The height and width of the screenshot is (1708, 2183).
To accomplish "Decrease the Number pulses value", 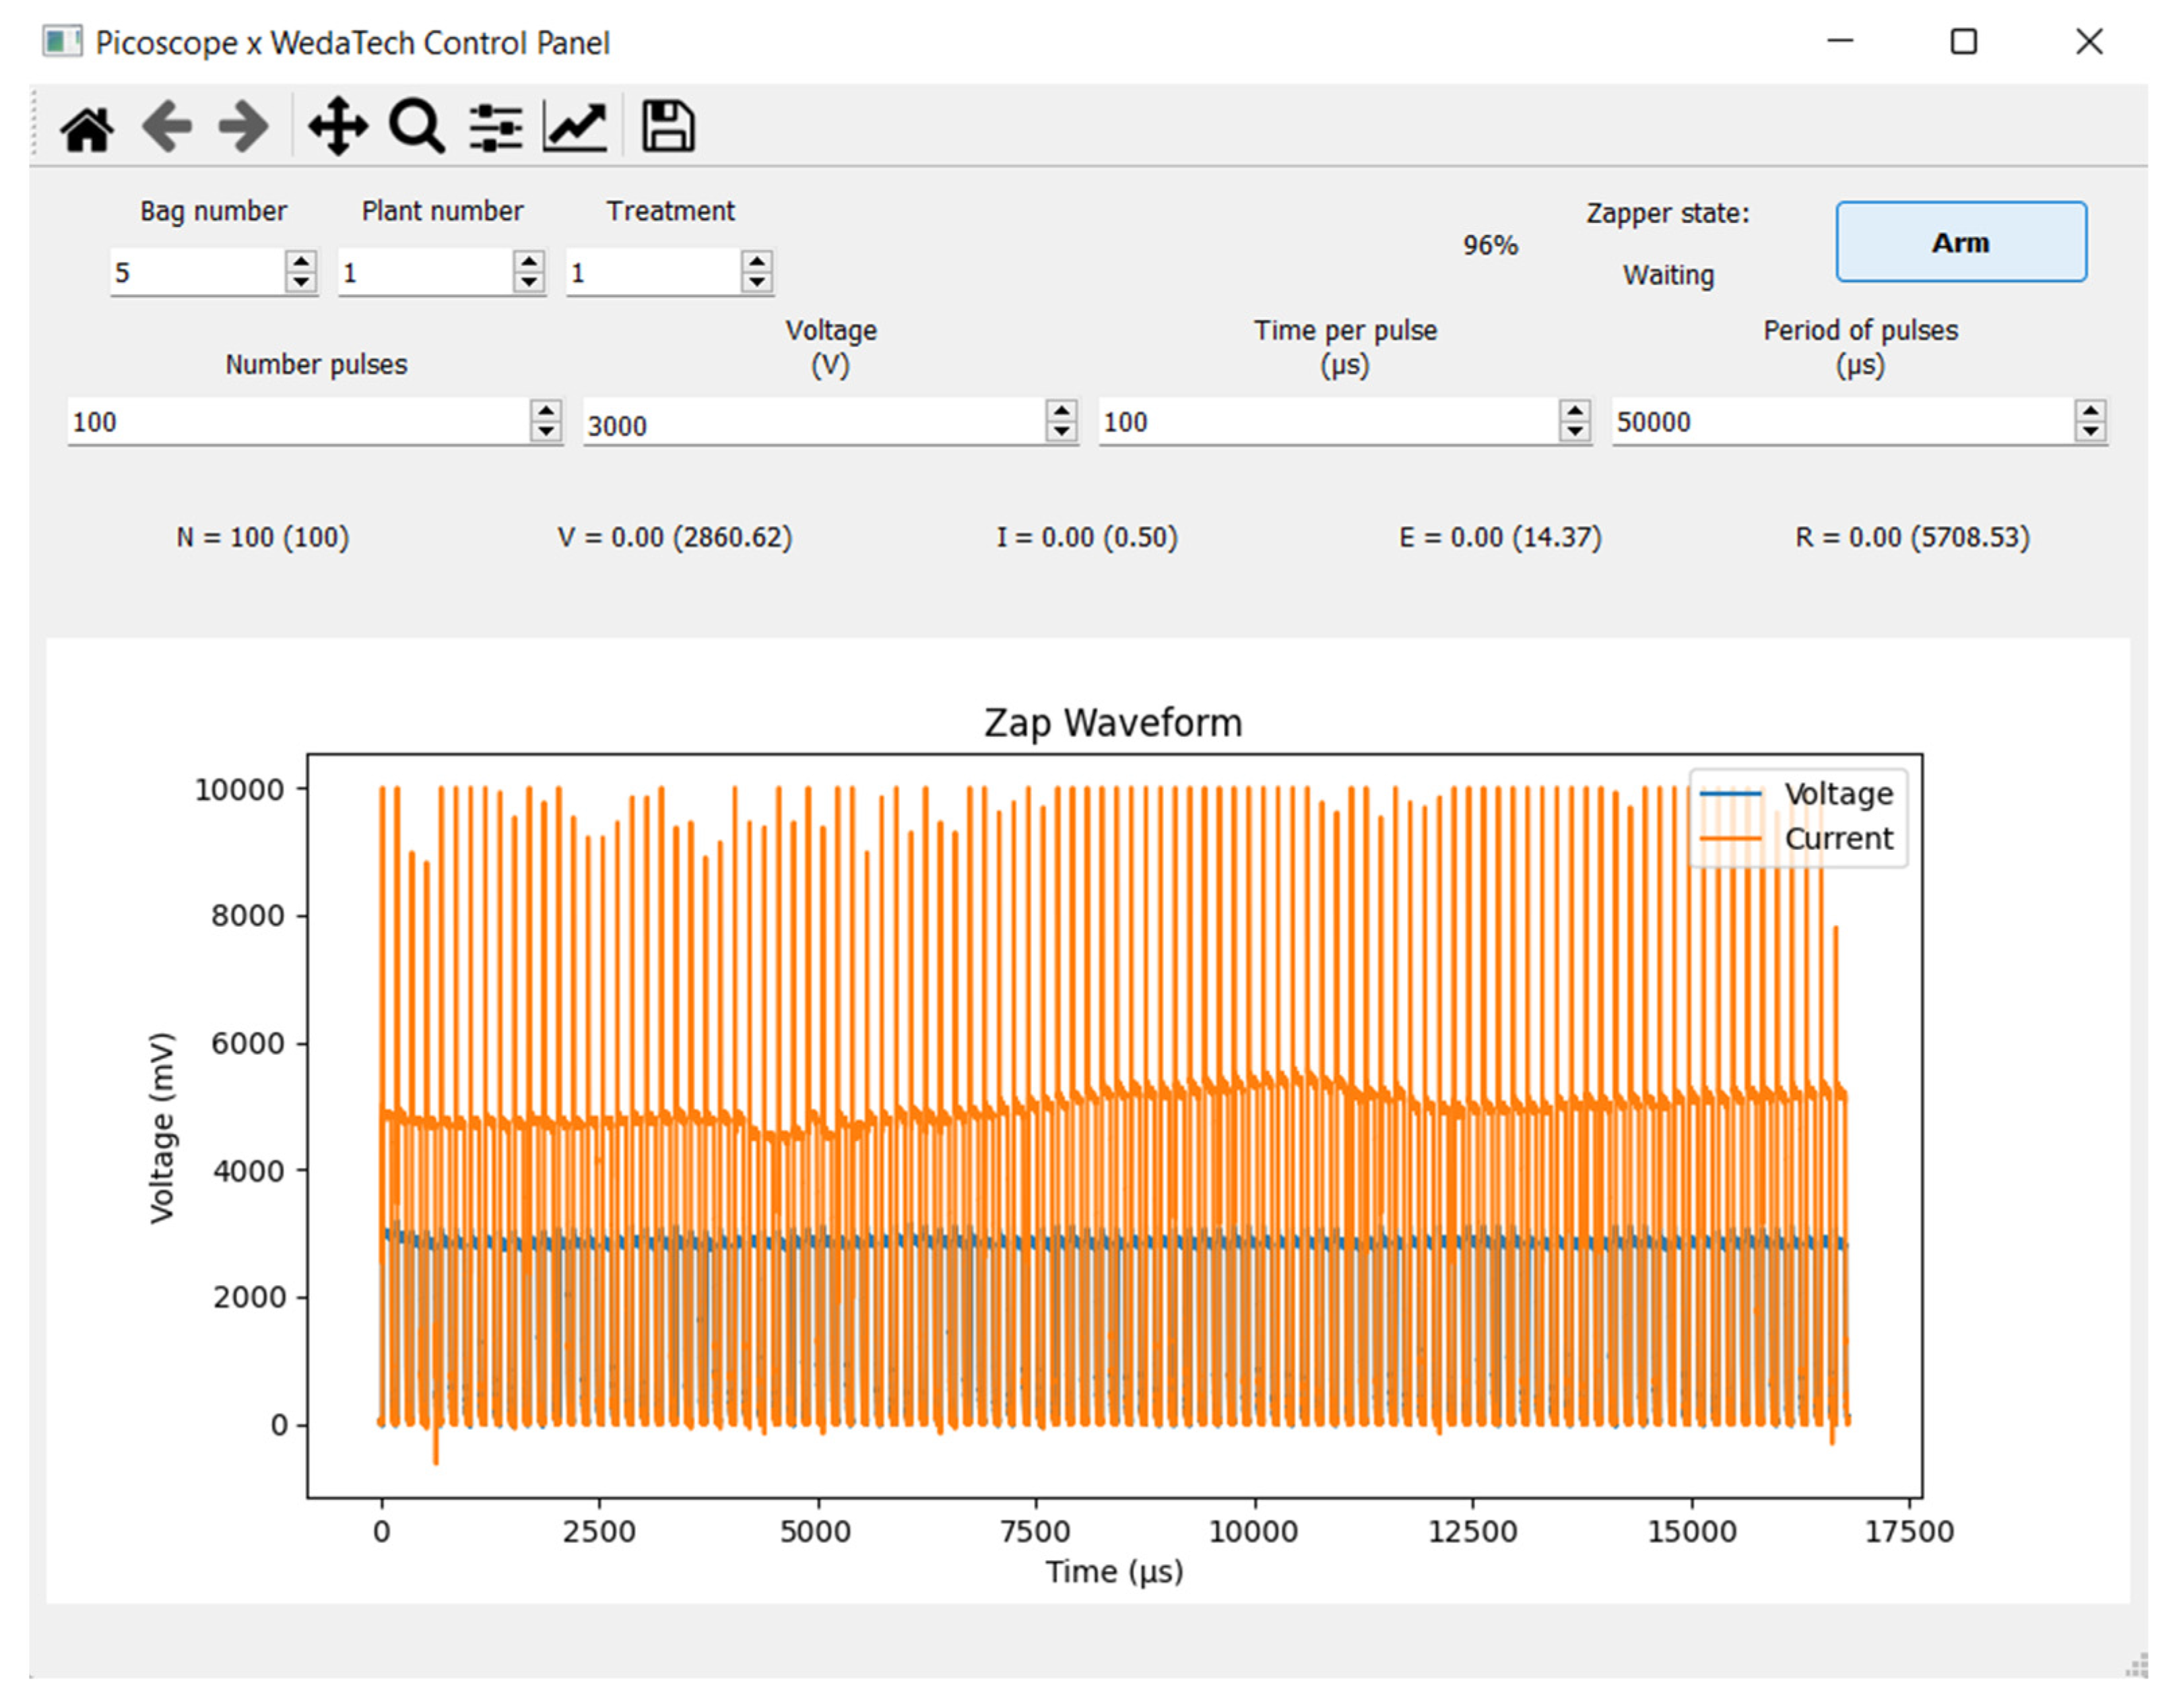I will (x=546, y=432).
